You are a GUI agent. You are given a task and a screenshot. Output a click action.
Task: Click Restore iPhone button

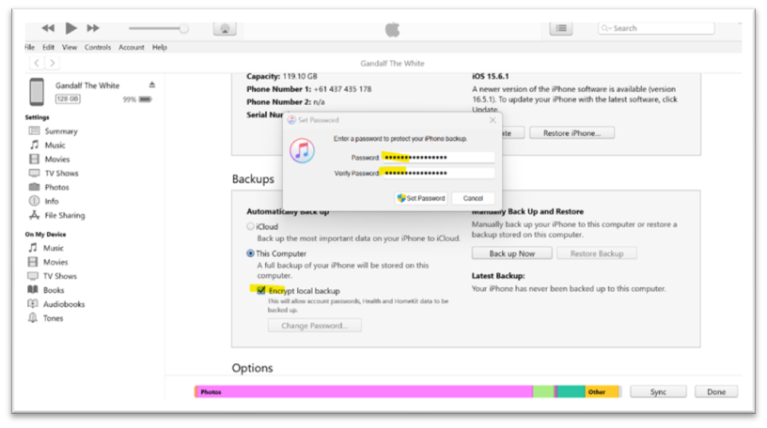pyautogui.click(x=571, y=133)
